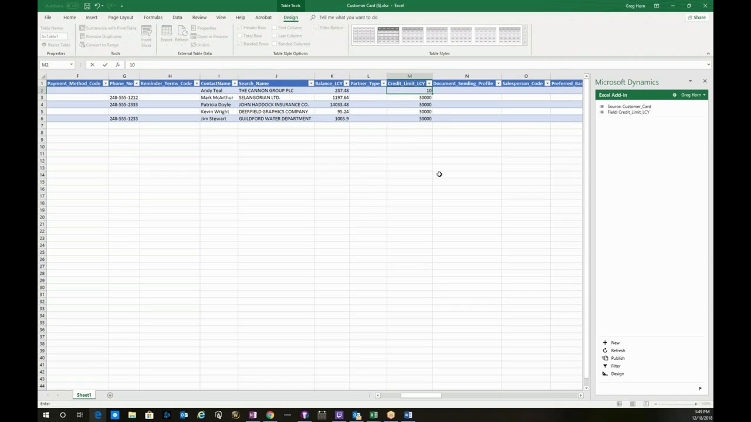Open the Payment_Method_Code filter dropdown
The height and width of the screenshot is (422, 751).
click(105, 83)
